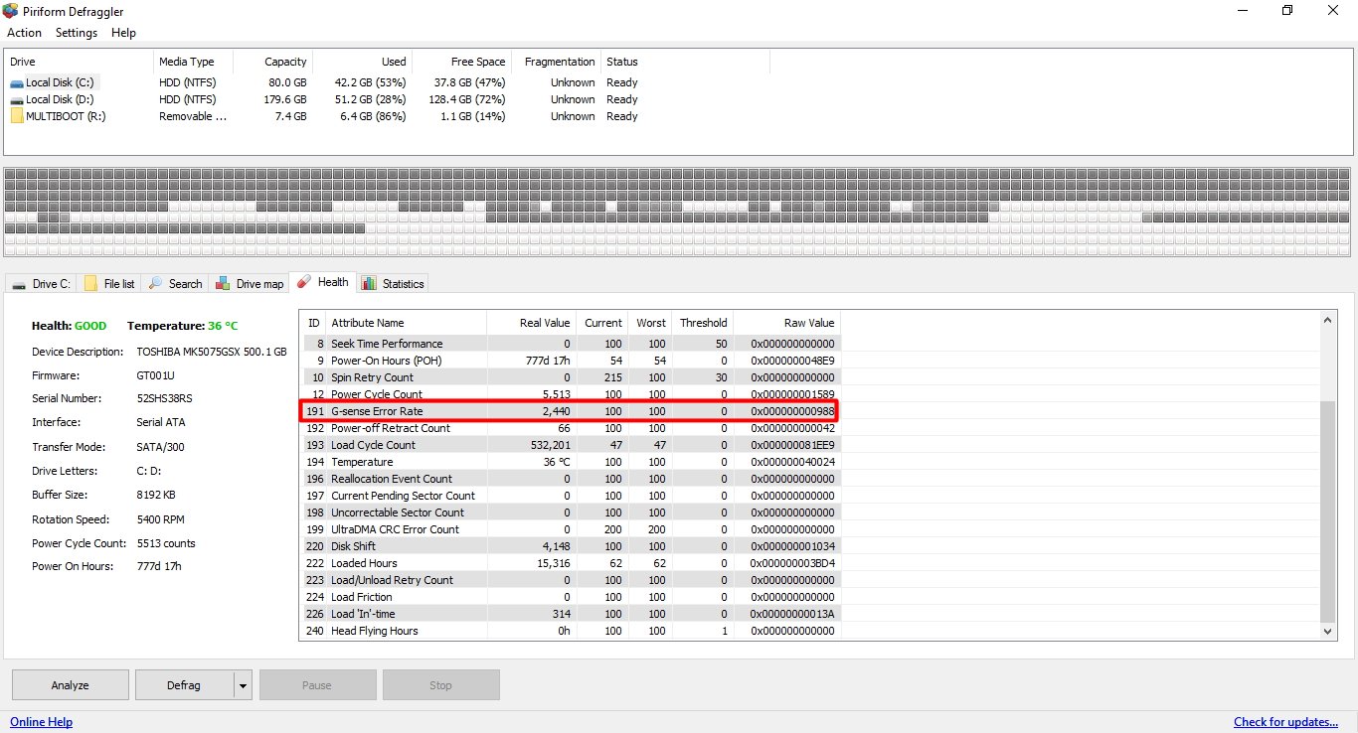Image resolution: width=1358 pixels, height=733 pixels.
Task: Switch to the Drive C: tab
Action: [41, 284]
